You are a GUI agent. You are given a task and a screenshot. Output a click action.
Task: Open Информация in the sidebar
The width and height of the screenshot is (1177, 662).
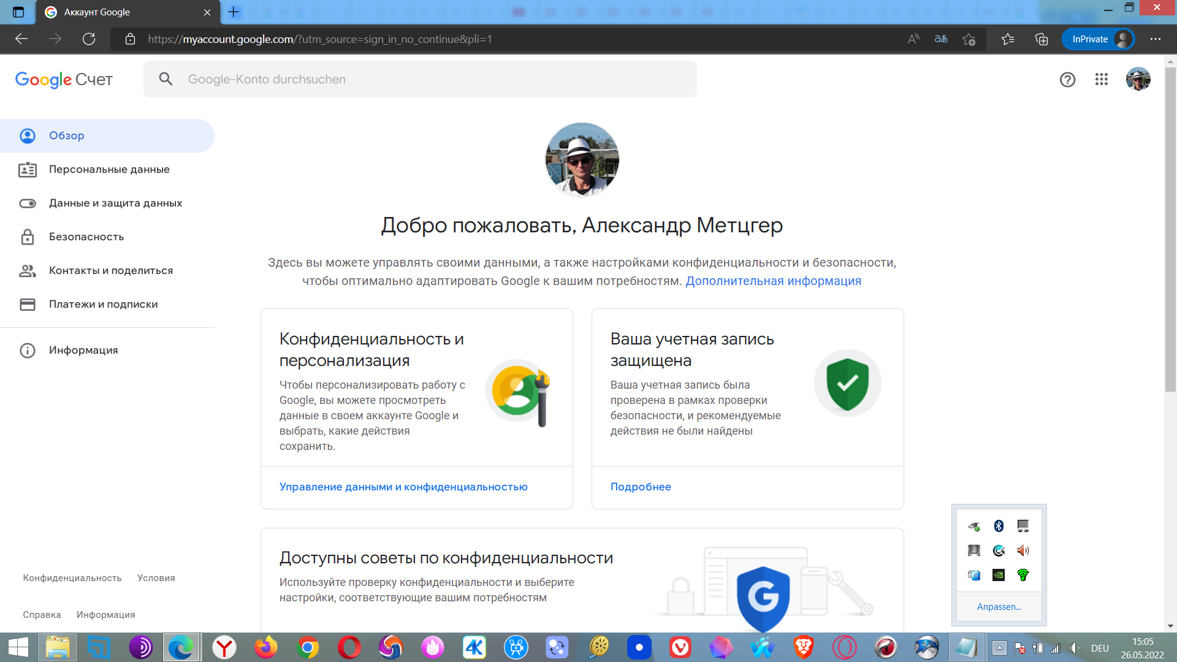(x=107, y=350)
